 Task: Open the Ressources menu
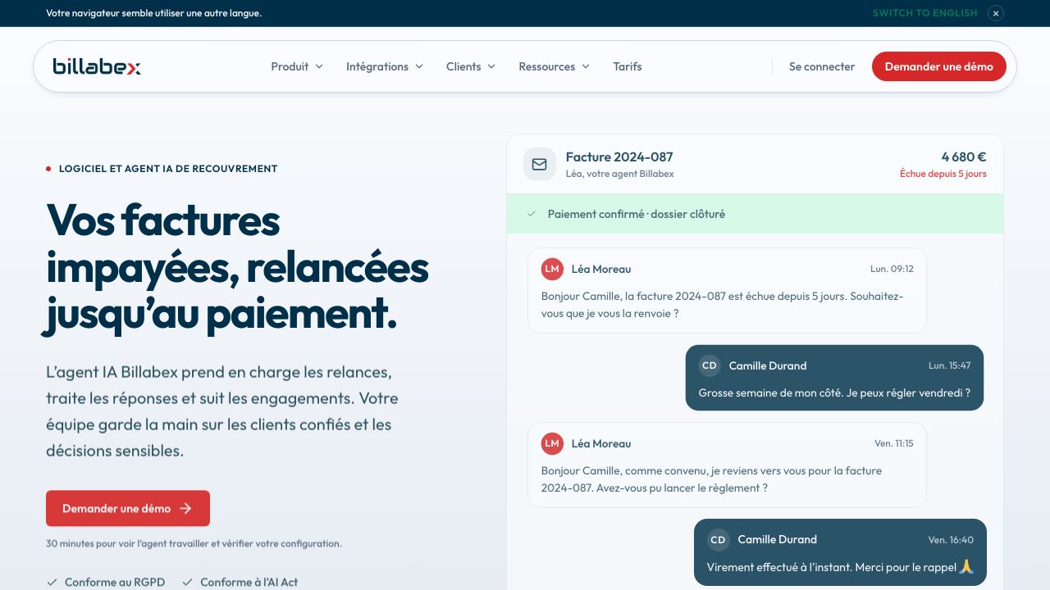(x=555, y=66)
